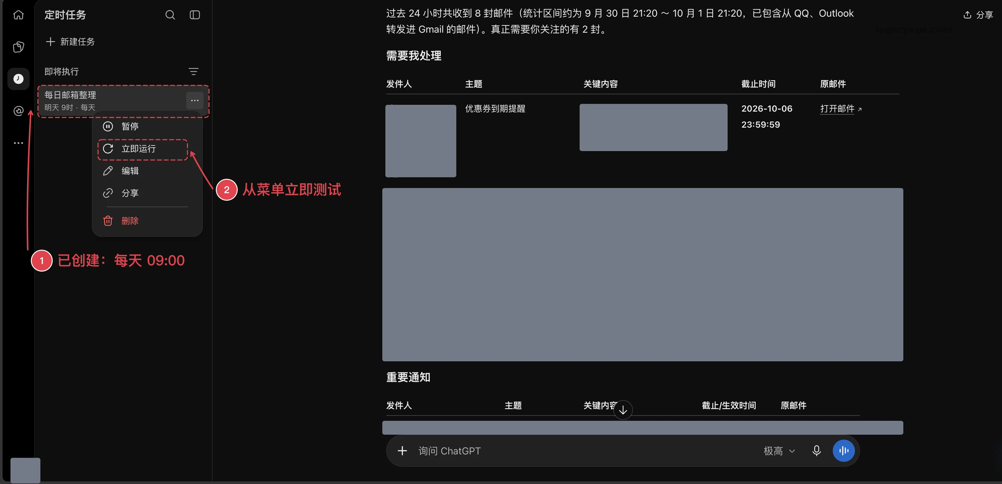Choose 编辑 from the task menu
Viewport: 1002px width, 484px height.
(x=147, y=171)
